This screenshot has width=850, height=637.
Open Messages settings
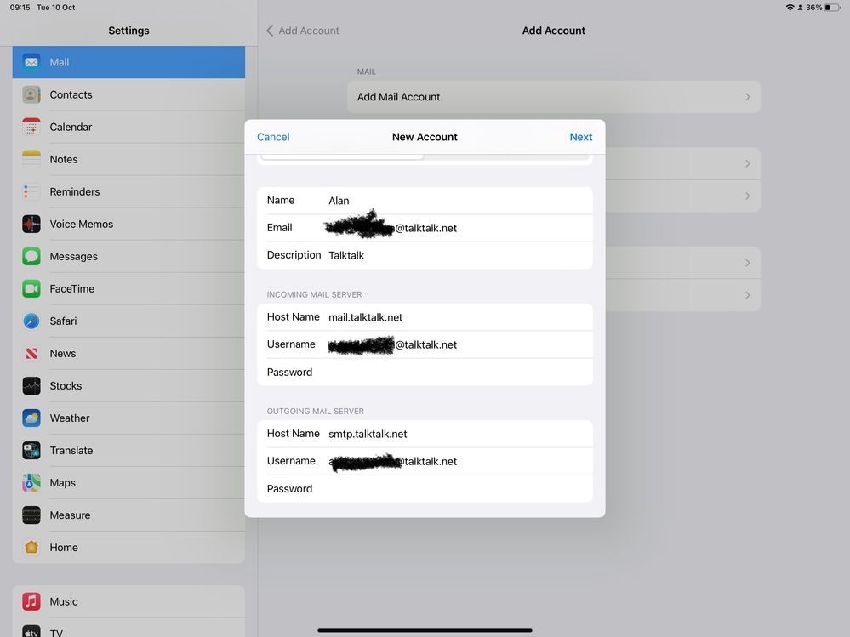(x=128, y=256)
